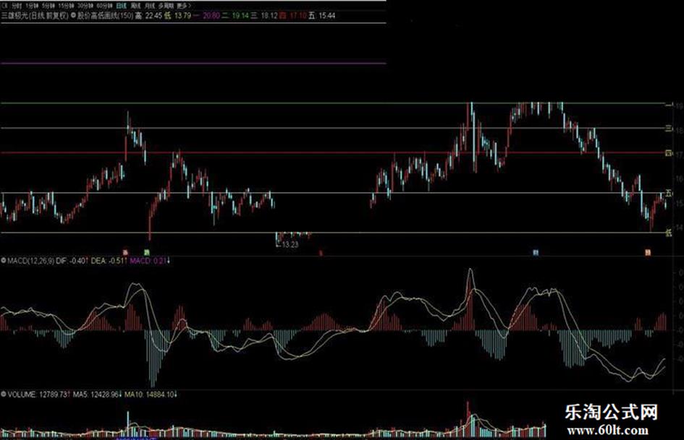Click the 五 level label on right axis
This screenshot has width=684, height=440.
669,193
